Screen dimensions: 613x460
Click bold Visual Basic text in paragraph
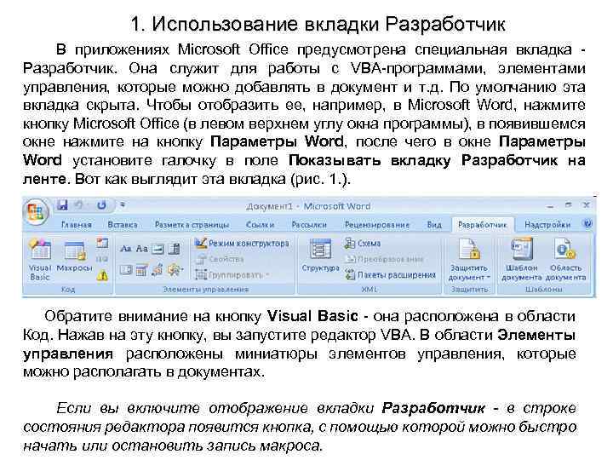pyautogui.click(x=312, y=316)
